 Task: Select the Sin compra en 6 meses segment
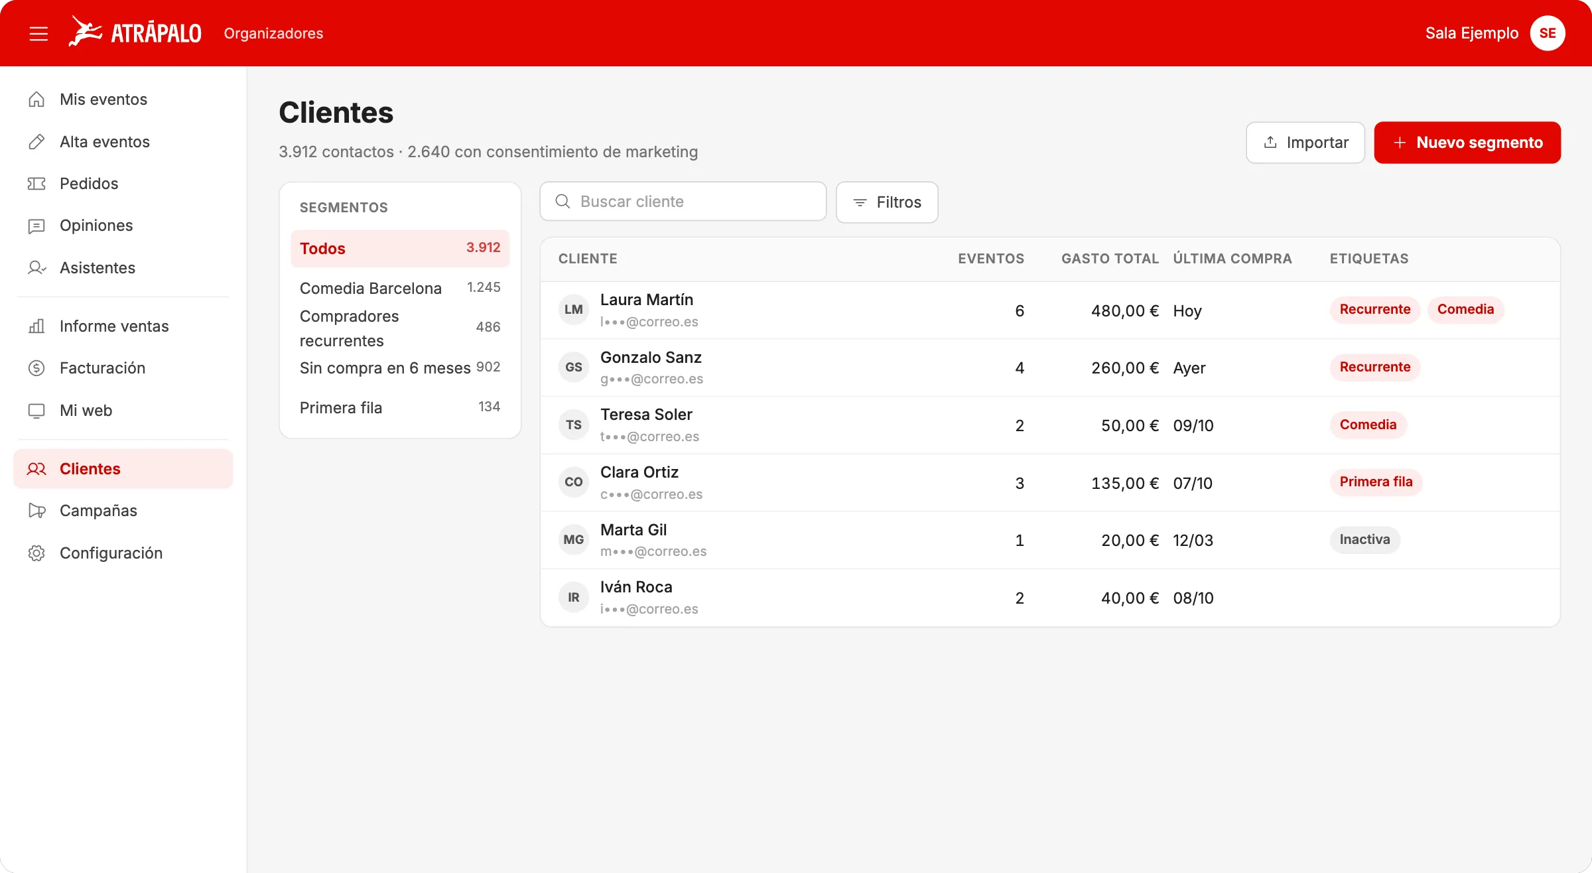400,368
